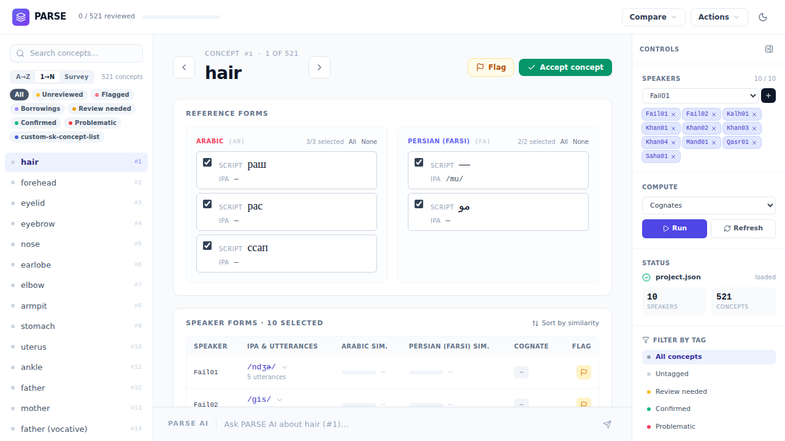Select All Arabic reference forms
This screenshot has height=441, width=785.
point(353,141)
